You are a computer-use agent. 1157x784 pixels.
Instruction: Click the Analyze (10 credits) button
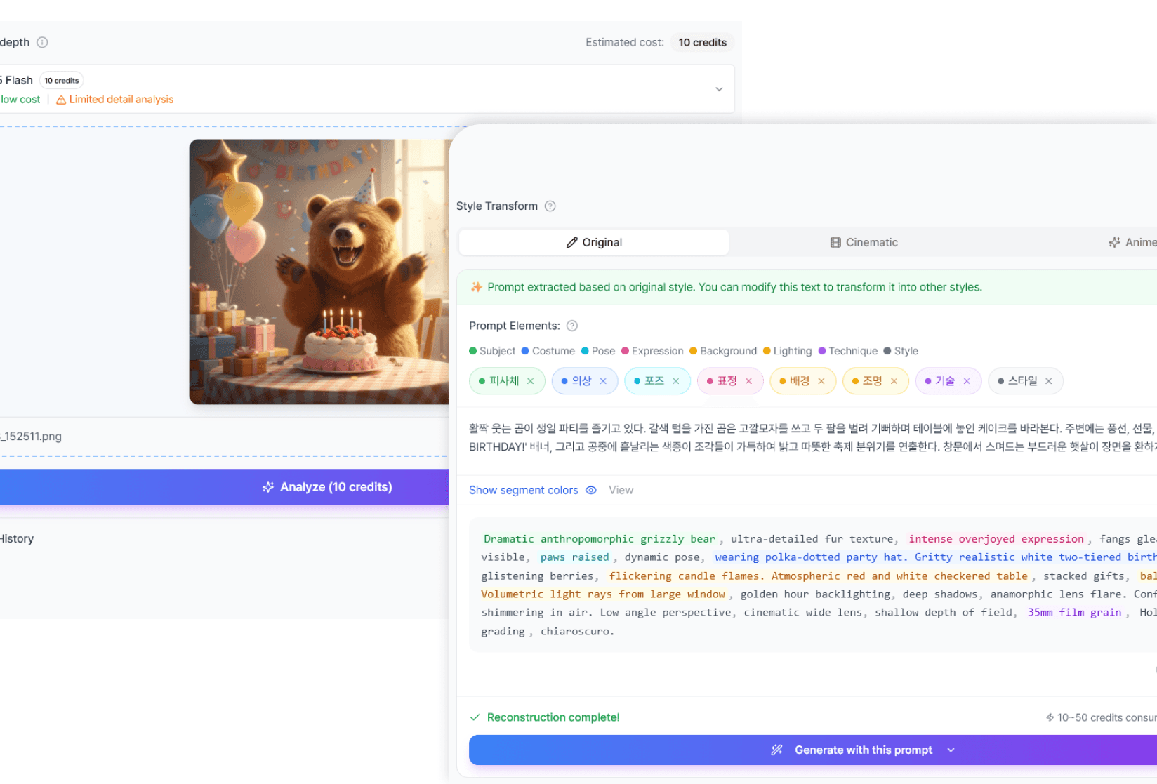coord(224,487)
